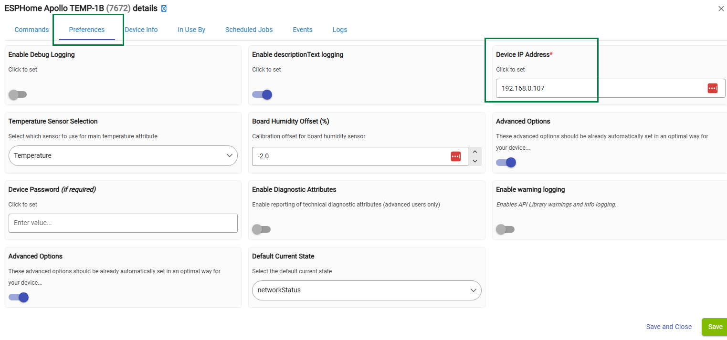
Task: Click the Device Password input field
Action: coord(123,223)
